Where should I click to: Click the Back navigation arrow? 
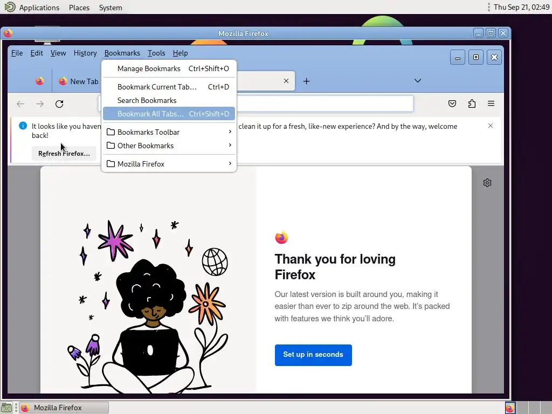click(x=20, y=104)
